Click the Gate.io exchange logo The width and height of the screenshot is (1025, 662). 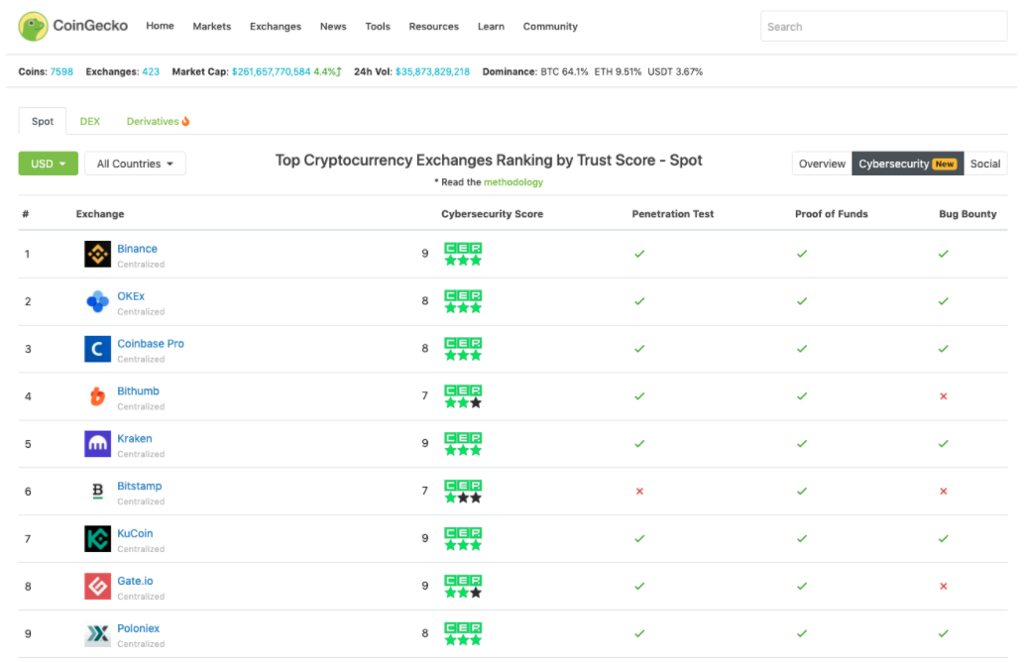(97, 587)
